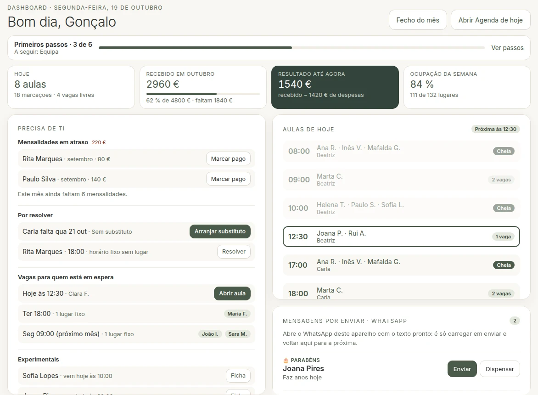538x395 pixels.
Task: Select Seg 09:00 próximo mês row
Action: coord(136,334)
